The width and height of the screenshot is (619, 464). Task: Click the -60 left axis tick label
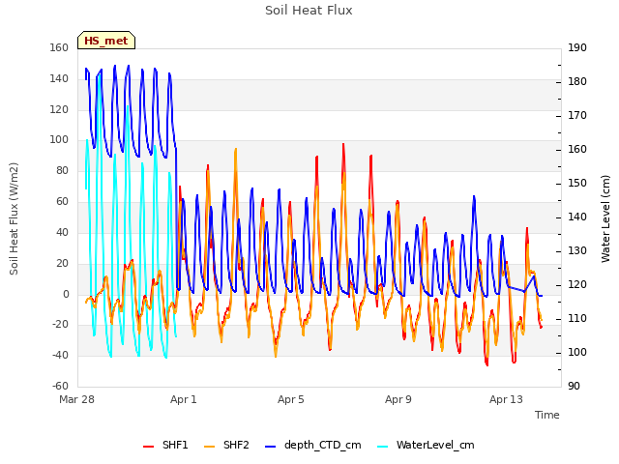(x=60, y=386)
